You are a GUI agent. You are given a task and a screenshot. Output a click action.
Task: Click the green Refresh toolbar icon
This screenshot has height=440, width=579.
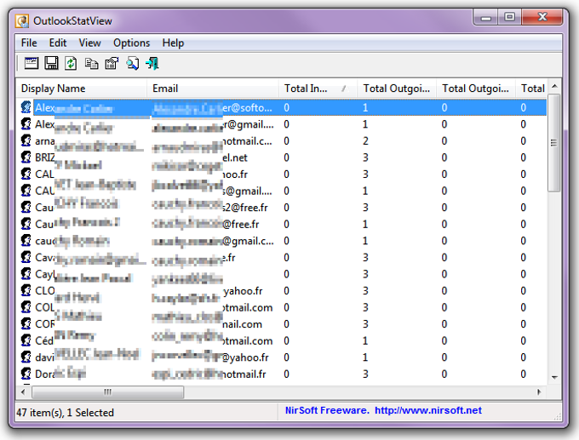tap(71, 63)
